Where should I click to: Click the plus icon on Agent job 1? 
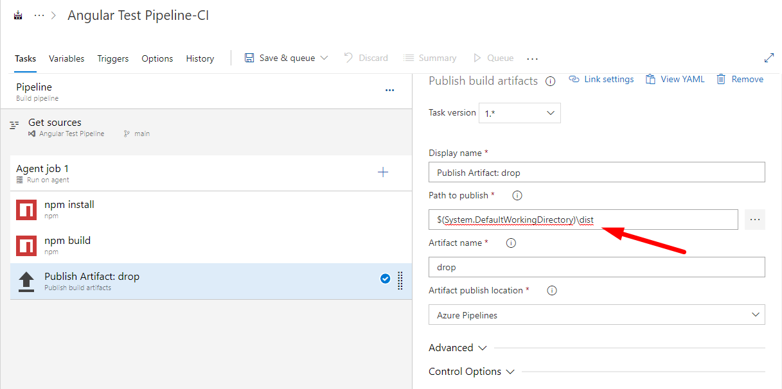(x=383, y=172)
